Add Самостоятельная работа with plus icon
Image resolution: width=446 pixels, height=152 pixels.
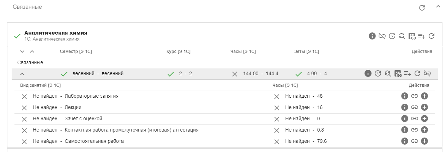pyautogui.click(x=424, y=141)
